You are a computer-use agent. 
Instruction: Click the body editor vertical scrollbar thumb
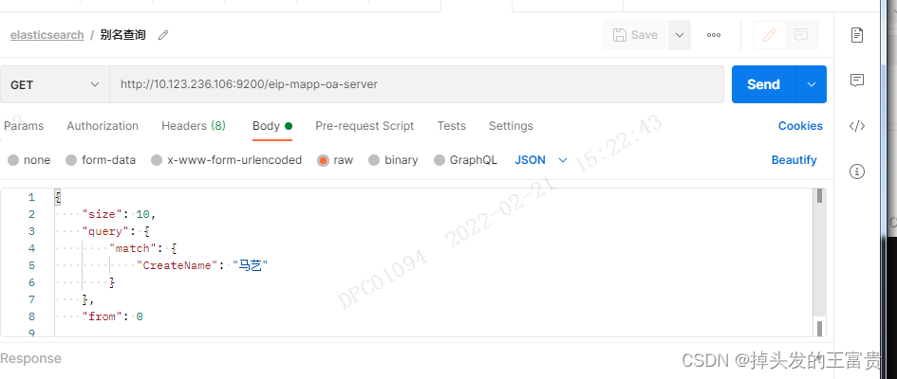(819, 196)
